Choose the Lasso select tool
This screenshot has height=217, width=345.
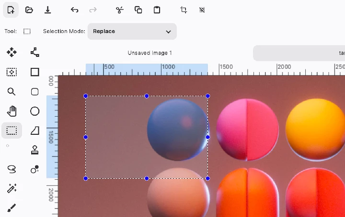[x=11, y=169]
